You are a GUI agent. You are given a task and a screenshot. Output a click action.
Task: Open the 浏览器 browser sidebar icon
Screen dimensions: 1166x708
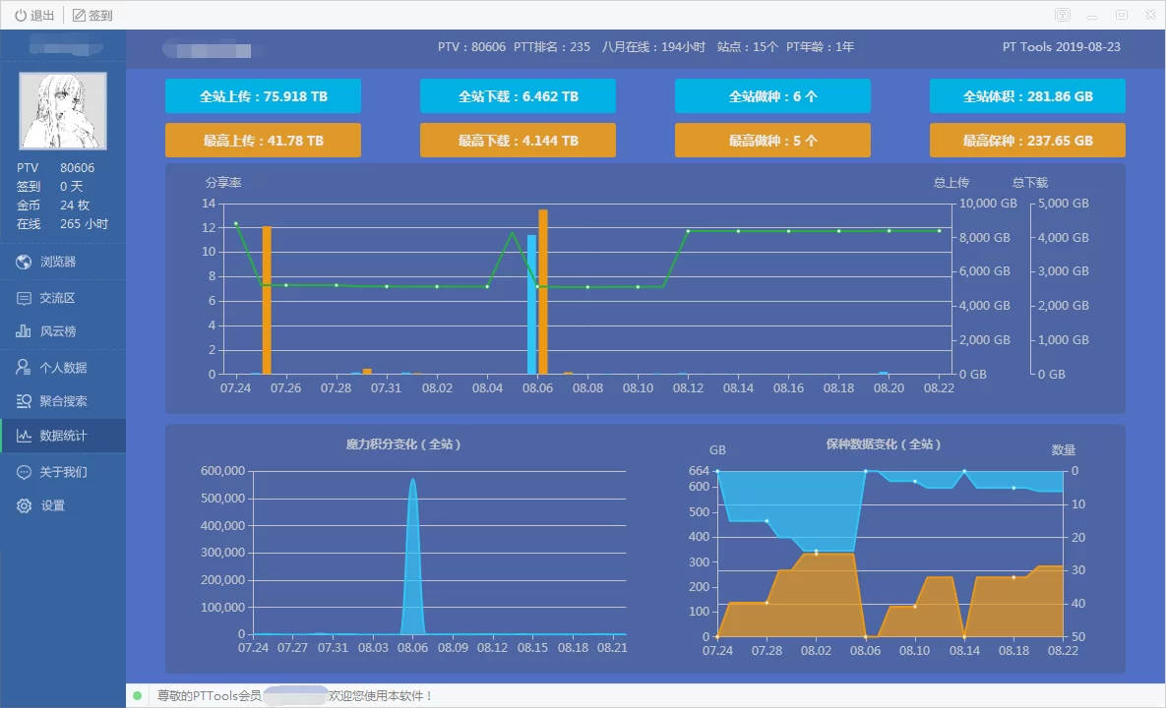point(25,262)
